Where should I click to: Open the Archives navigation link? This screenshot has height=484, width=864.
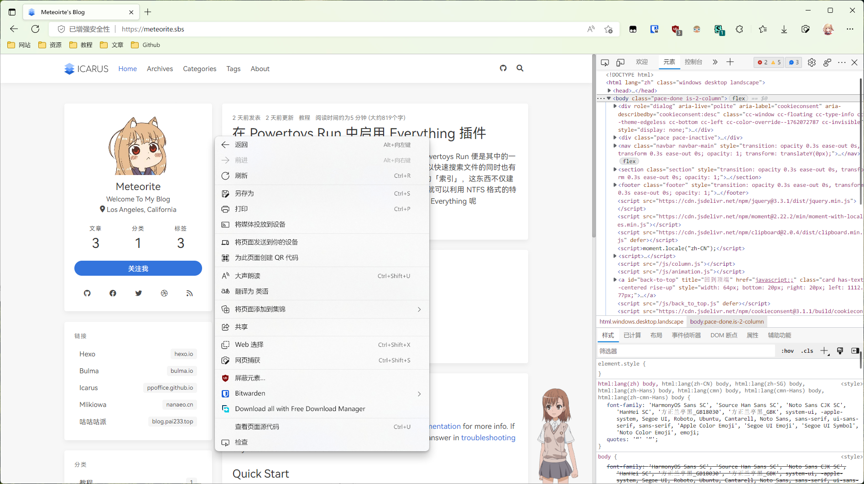160,69
